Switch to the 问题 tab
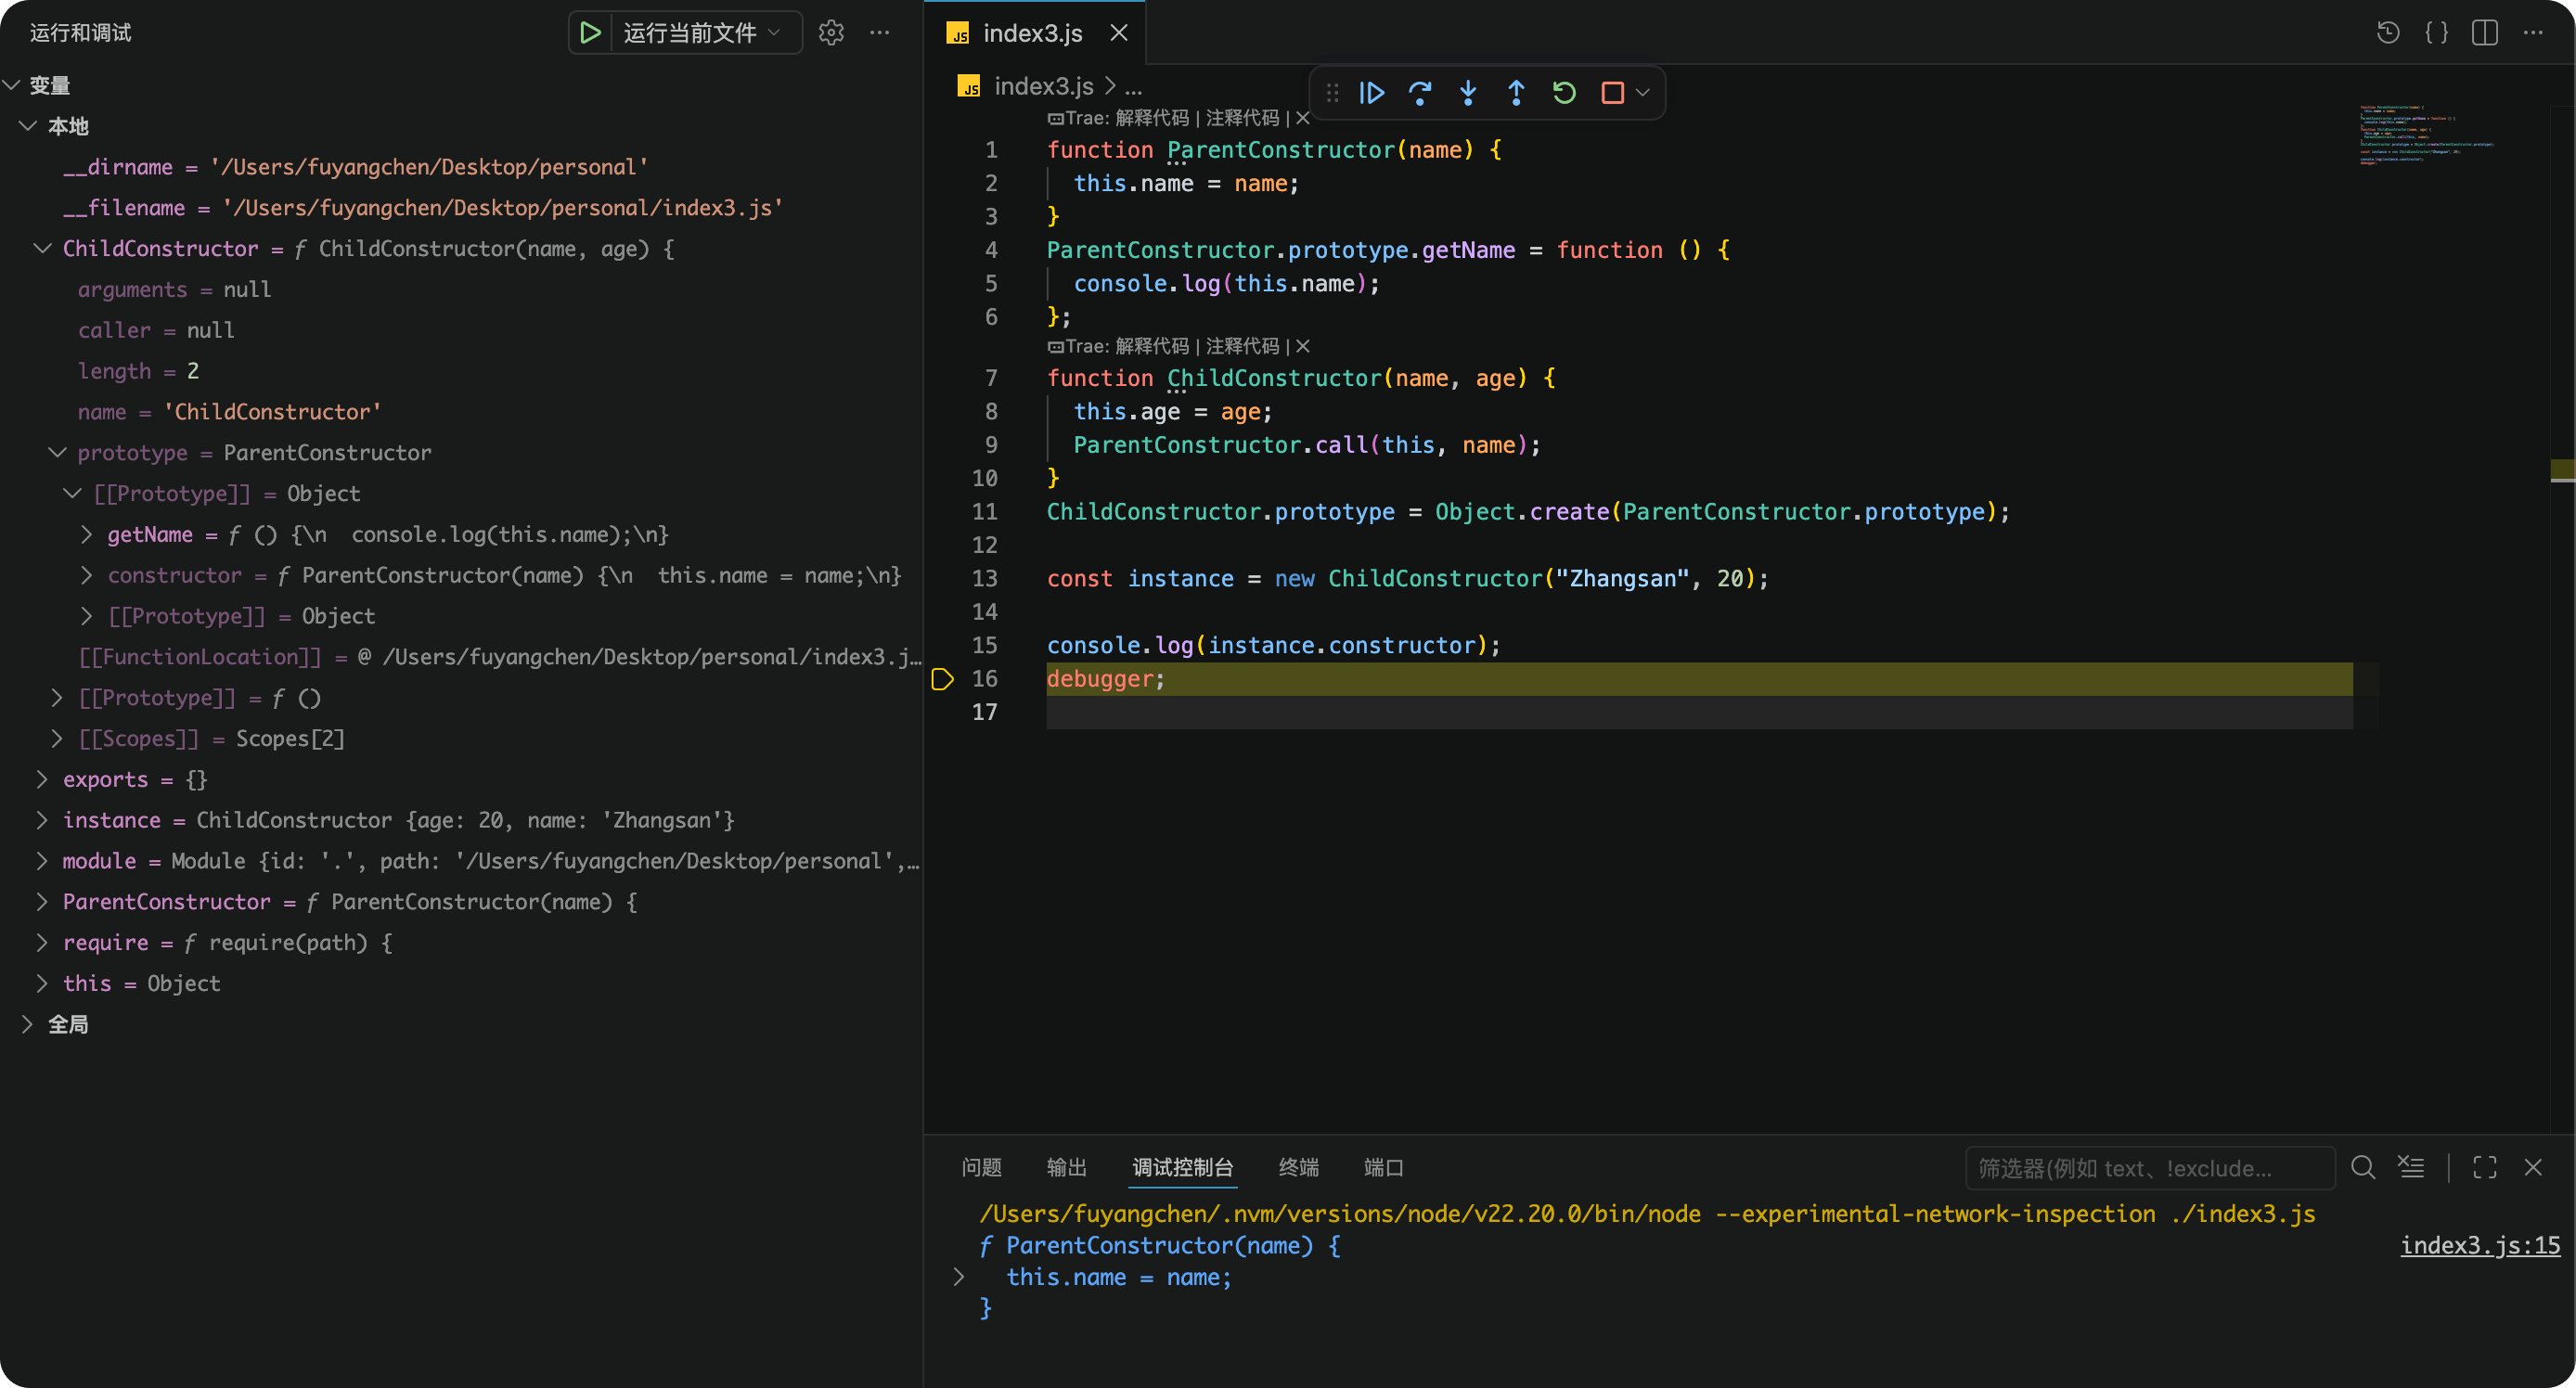This screenshot has width=2576, height=1388. coord(981,1167)
